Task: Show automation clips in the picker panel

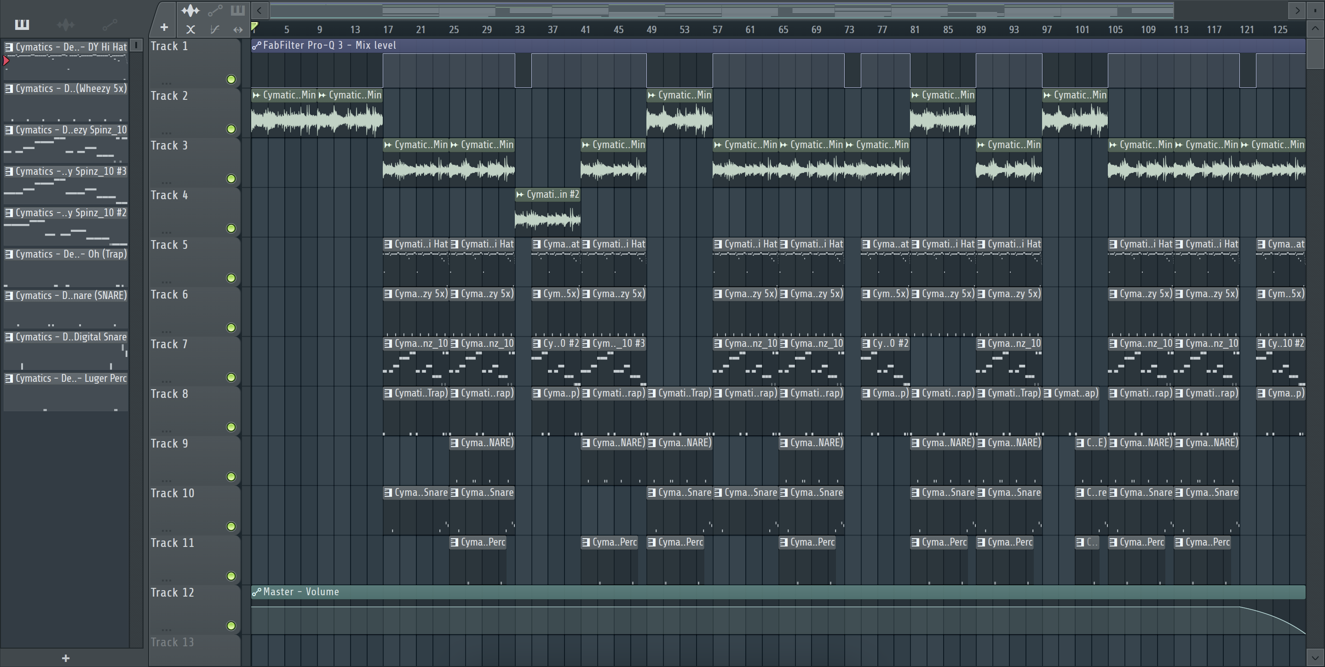Action: [x=109, y=24]
